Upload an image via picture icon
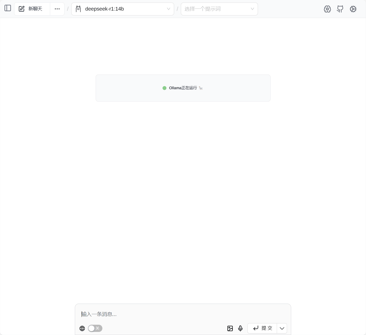The image size is (366, 335). (x=230, y=328)
